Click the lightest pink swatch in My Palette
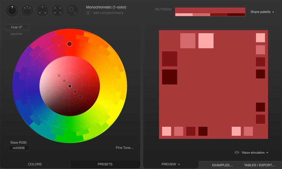Viewport: 282px width, 169px height. (184, 14)
